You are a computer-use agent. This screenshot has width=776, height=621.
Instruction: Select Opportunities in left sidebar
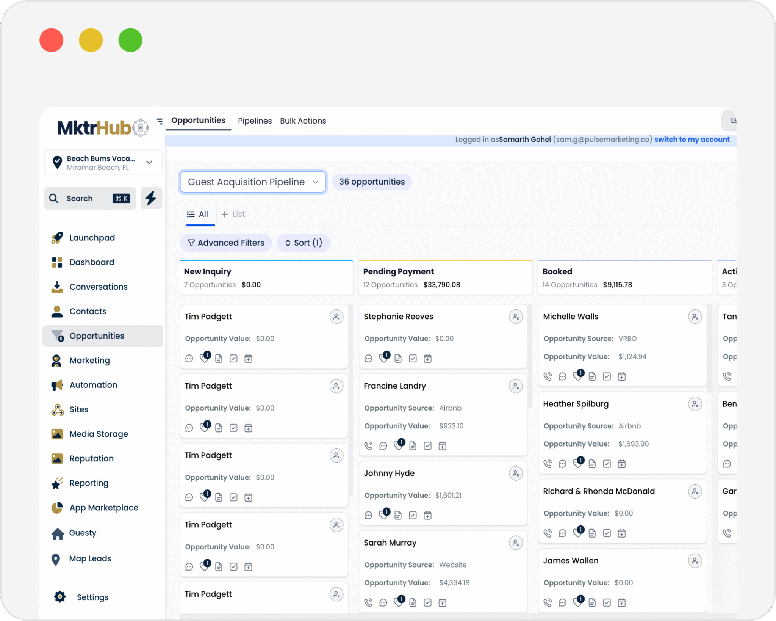coord(103,336)
